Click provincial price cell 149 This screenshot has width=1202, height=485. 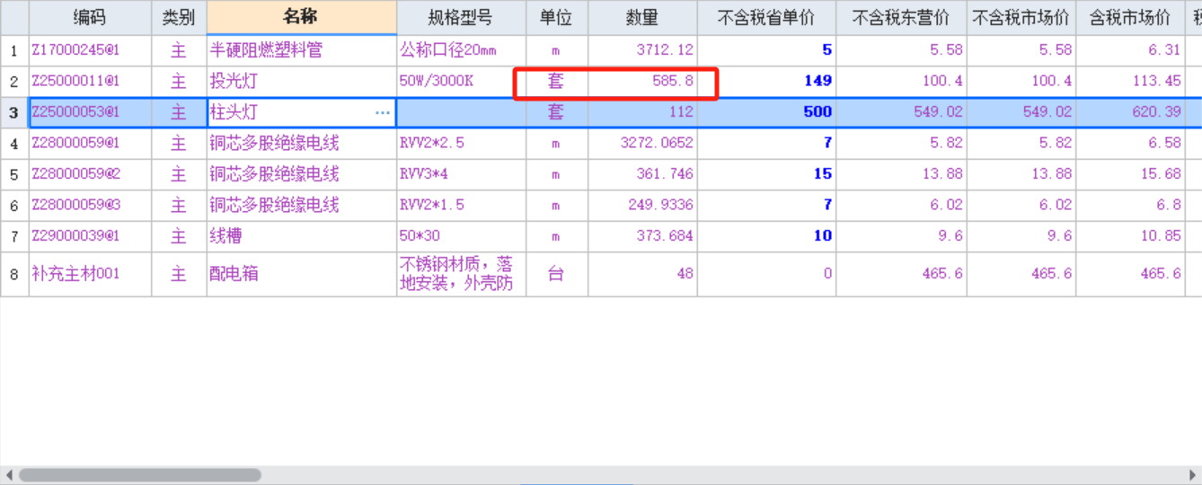tap(766, 82)
